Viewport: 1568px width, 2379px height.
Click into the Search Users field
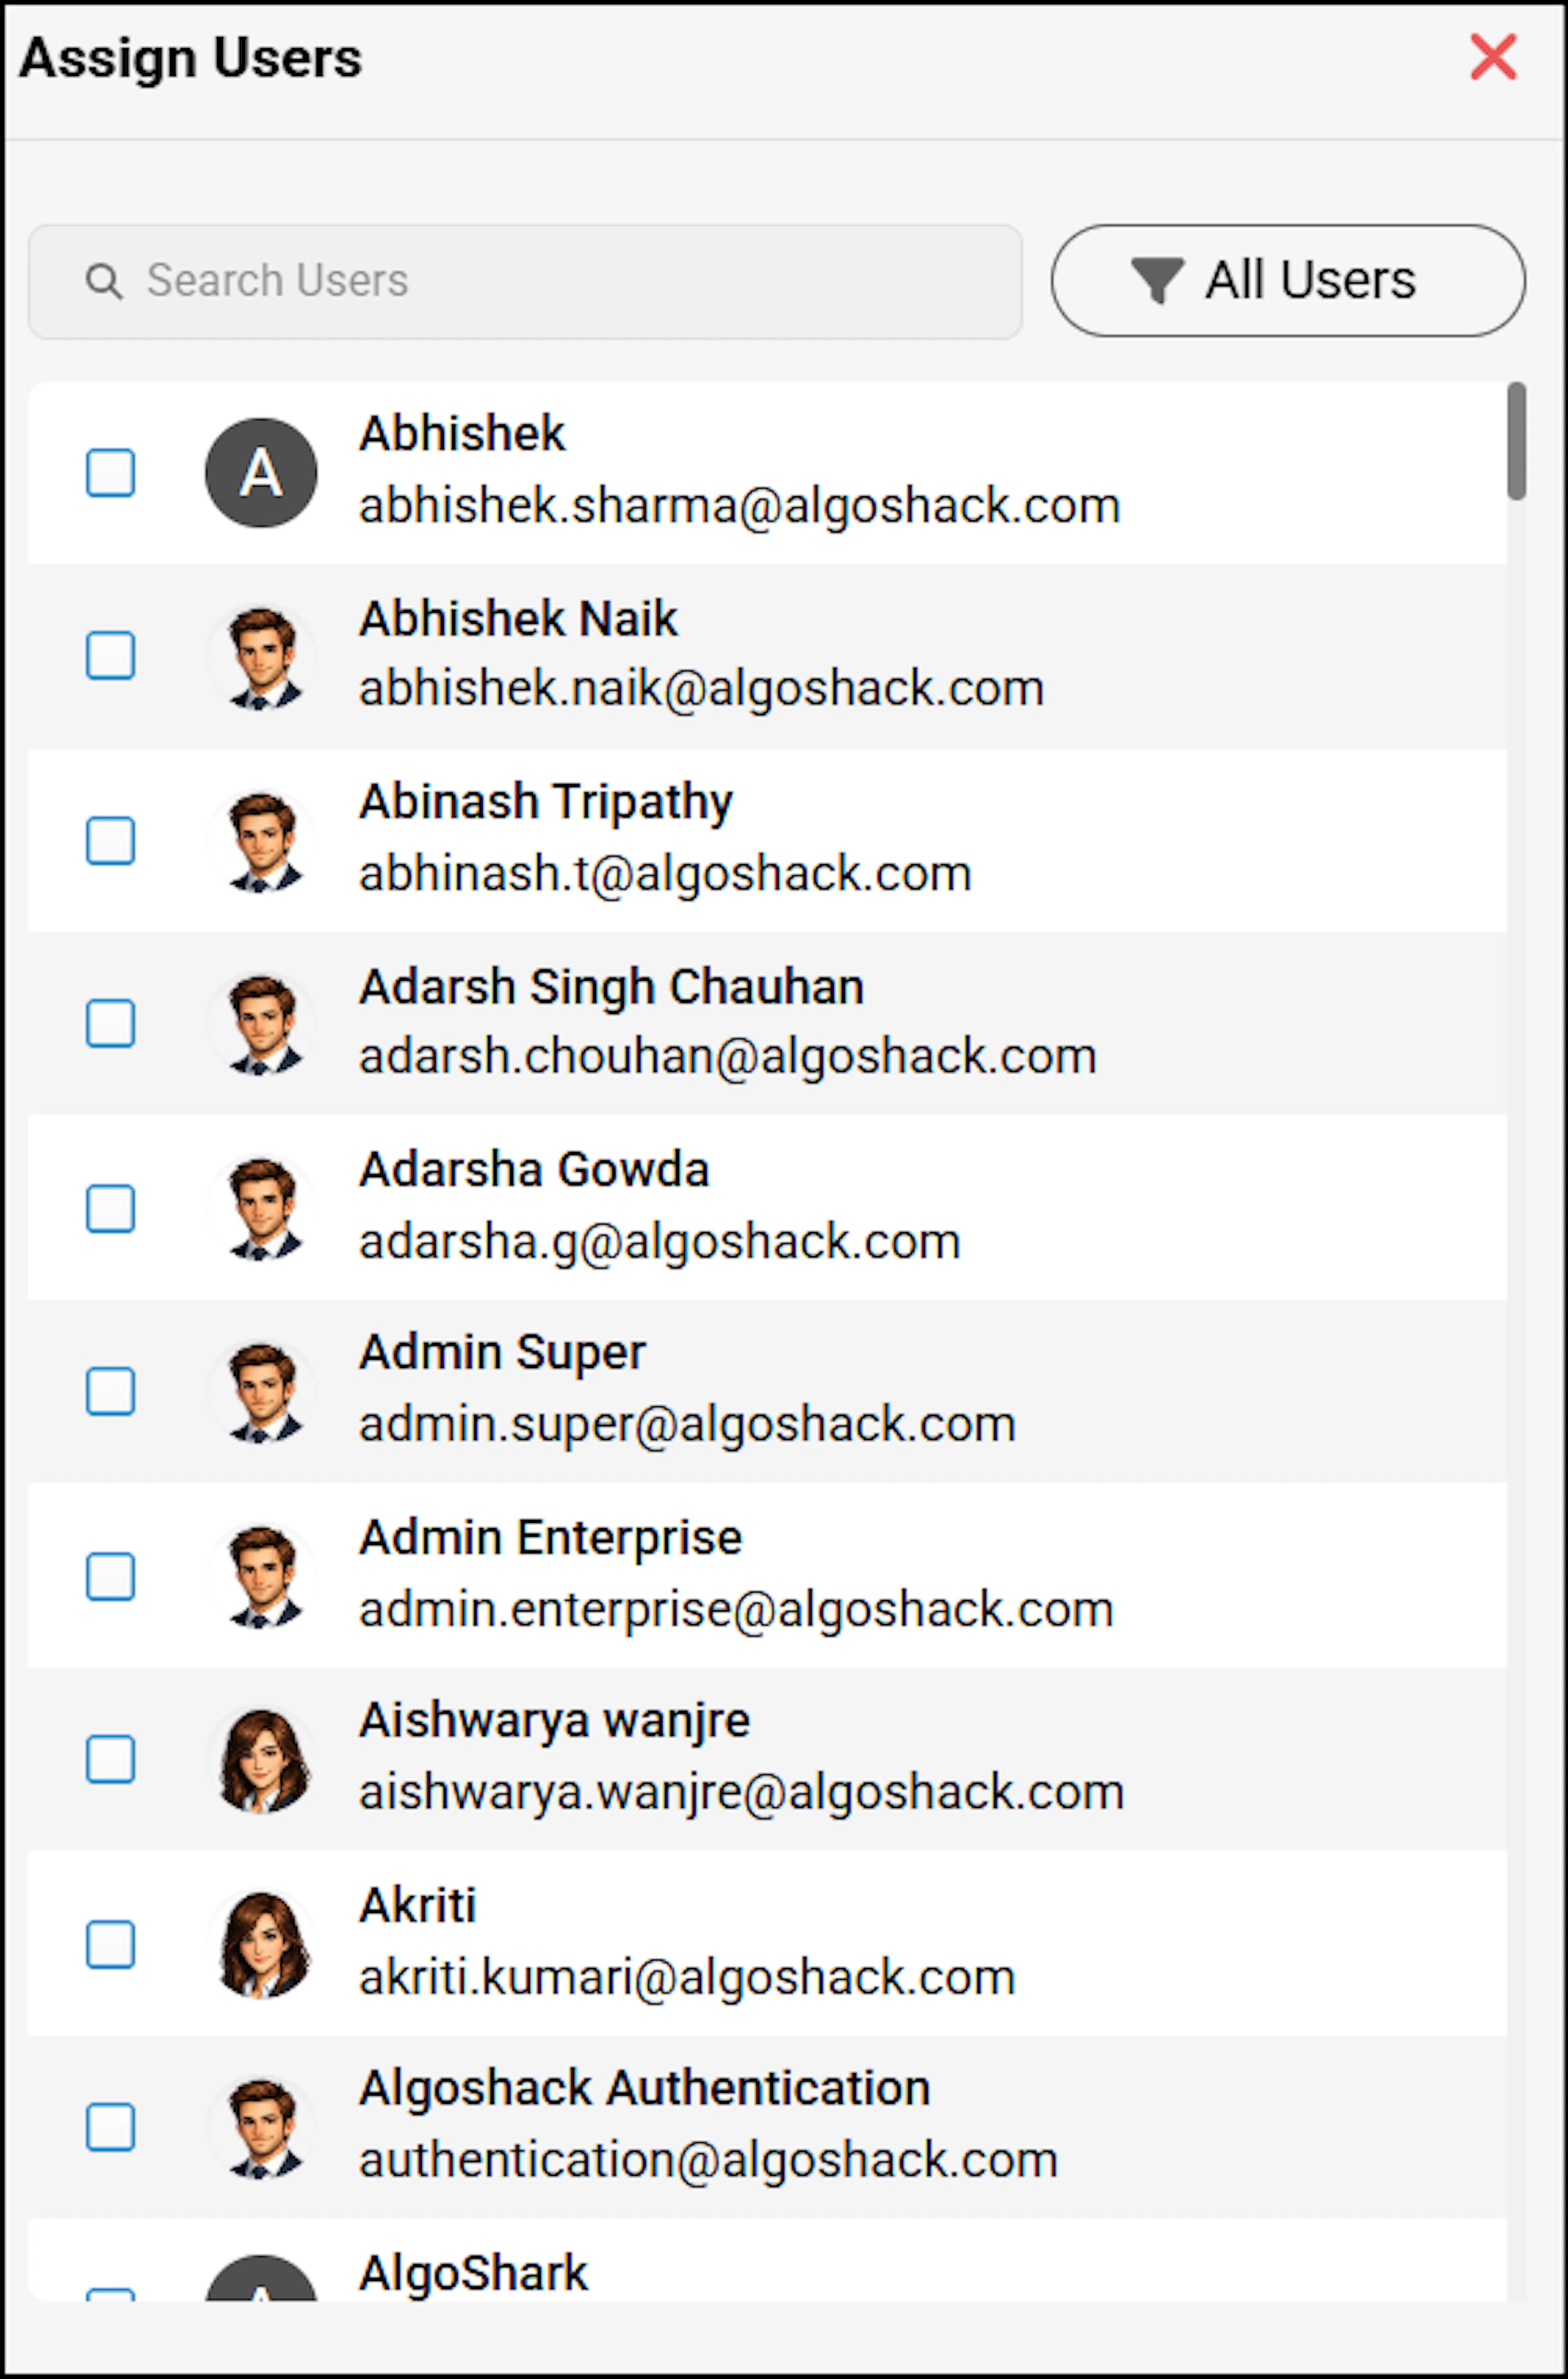(525, 281)
